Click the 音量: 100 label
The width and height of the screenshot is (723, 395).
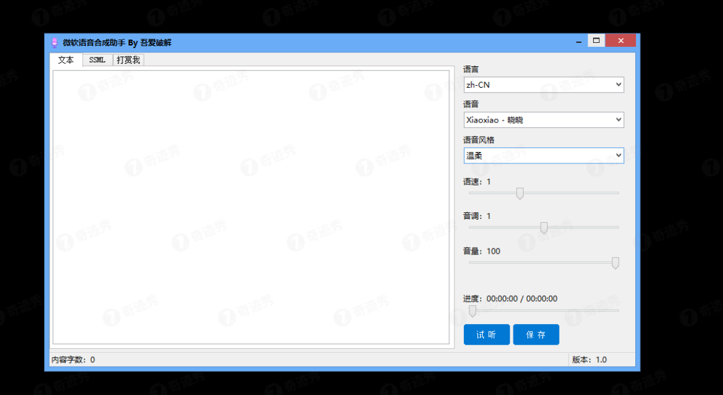point(481,251)
